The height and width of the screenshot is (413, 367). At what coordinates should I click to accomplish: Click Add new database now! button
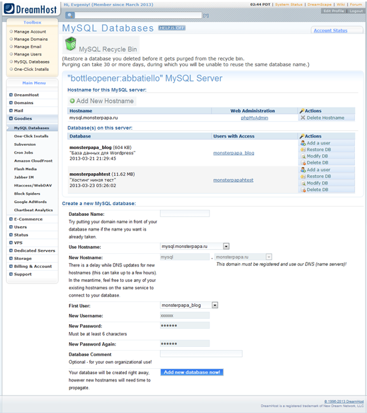point(192,372)
